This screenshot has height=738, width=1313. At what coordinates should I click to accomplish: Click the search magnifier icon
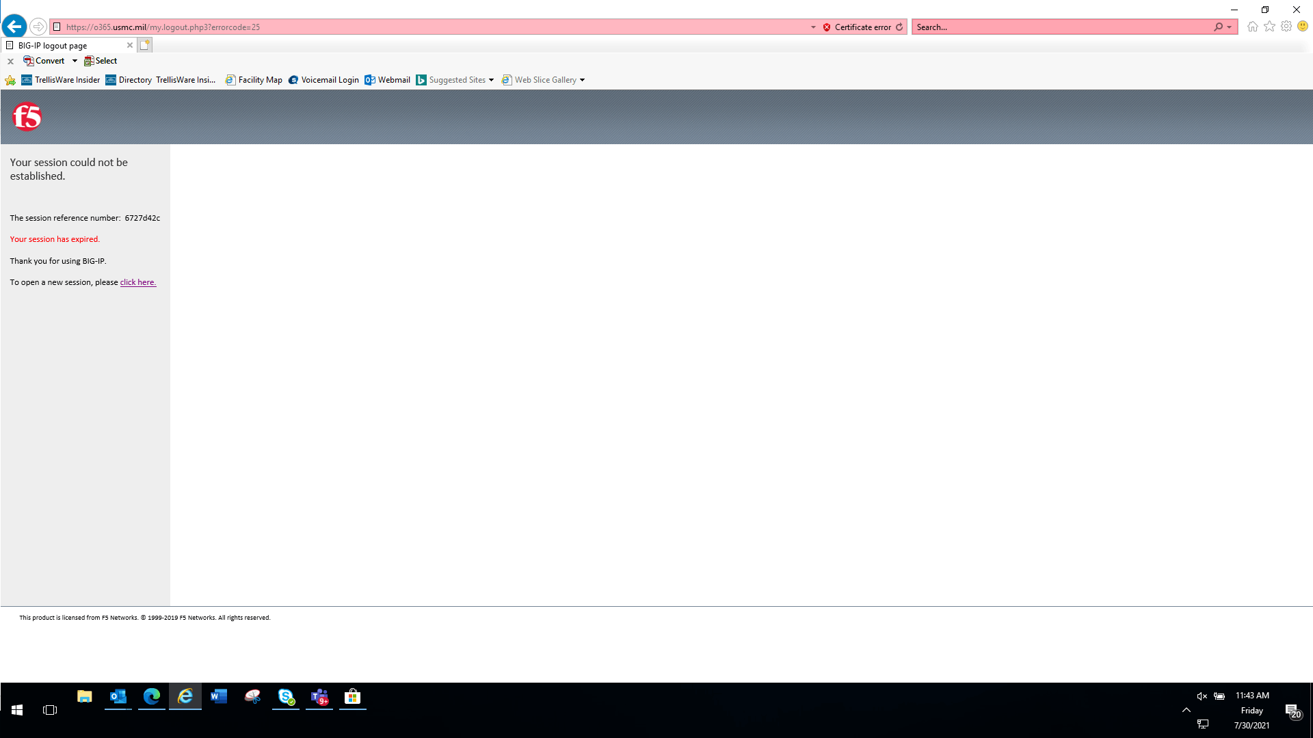tap(1218, 27)
